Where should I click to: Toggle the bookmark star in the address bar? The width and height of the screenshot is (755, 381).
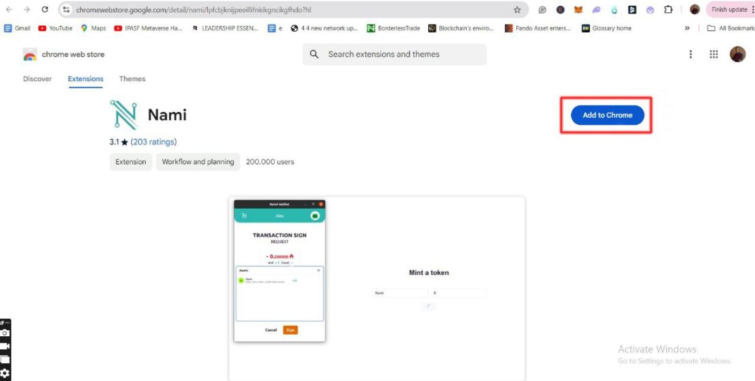(x=516, y=9)
